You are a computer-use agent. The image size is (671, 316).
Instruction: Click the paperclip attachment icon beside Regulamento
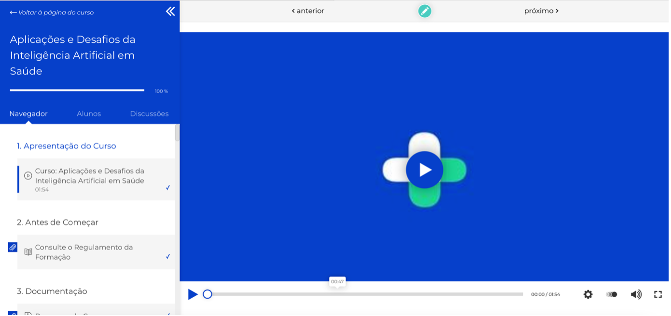tap(13, 247)
